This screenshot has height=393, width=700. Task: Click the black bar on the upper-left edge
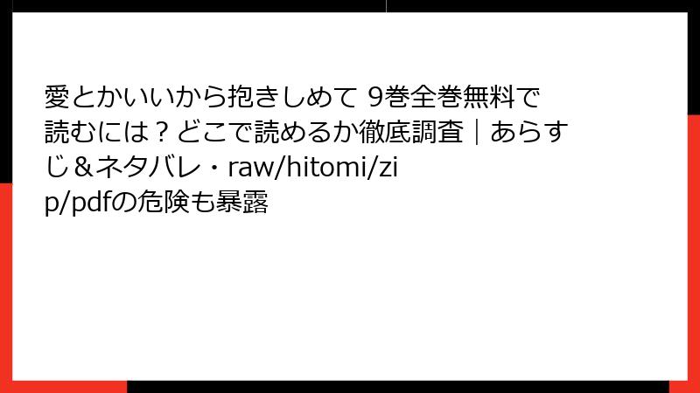(6, 92)
